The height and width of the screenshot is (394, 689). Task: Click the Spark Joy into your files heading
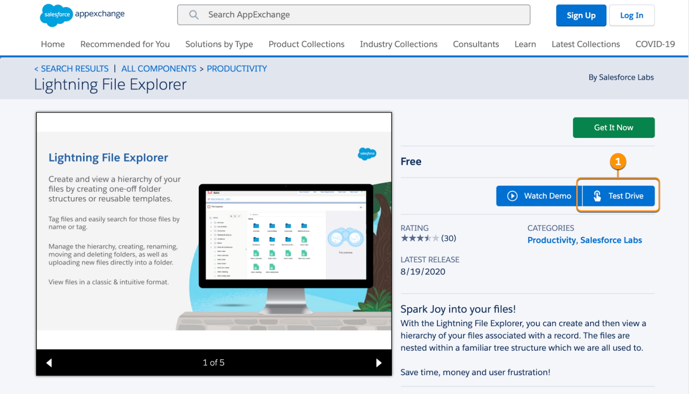point(458,309)
